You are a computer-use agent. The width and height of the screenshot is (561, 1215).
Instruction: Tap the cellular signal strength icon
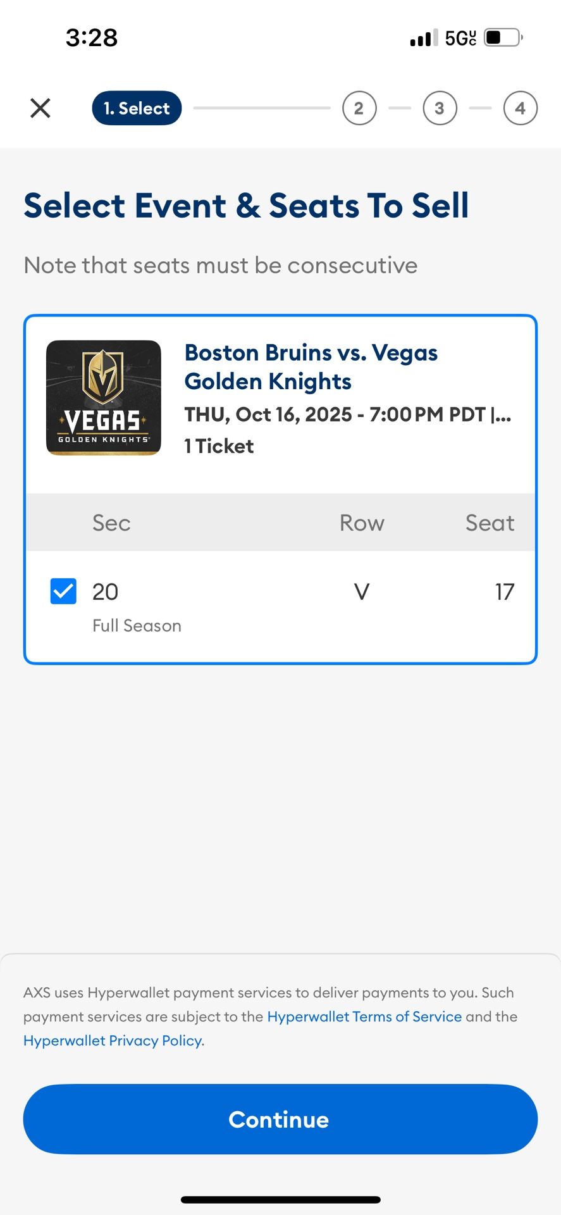423,38
